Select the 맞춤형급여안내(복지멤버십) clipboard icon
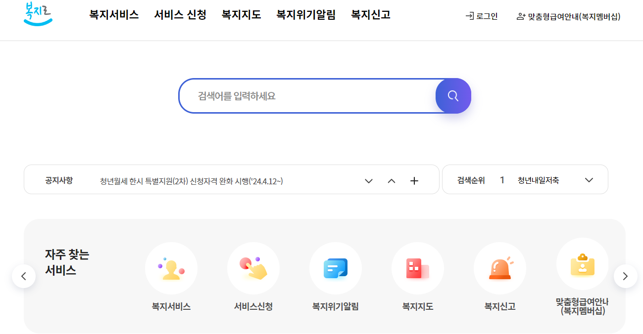643x334 pixels. point(582,264)
